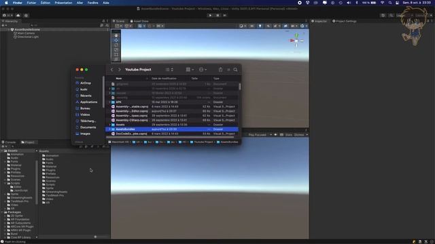Click the green Y axis of orientation gizmo
The width and height of the screenshot is (435, 244).
coord(296,35)
